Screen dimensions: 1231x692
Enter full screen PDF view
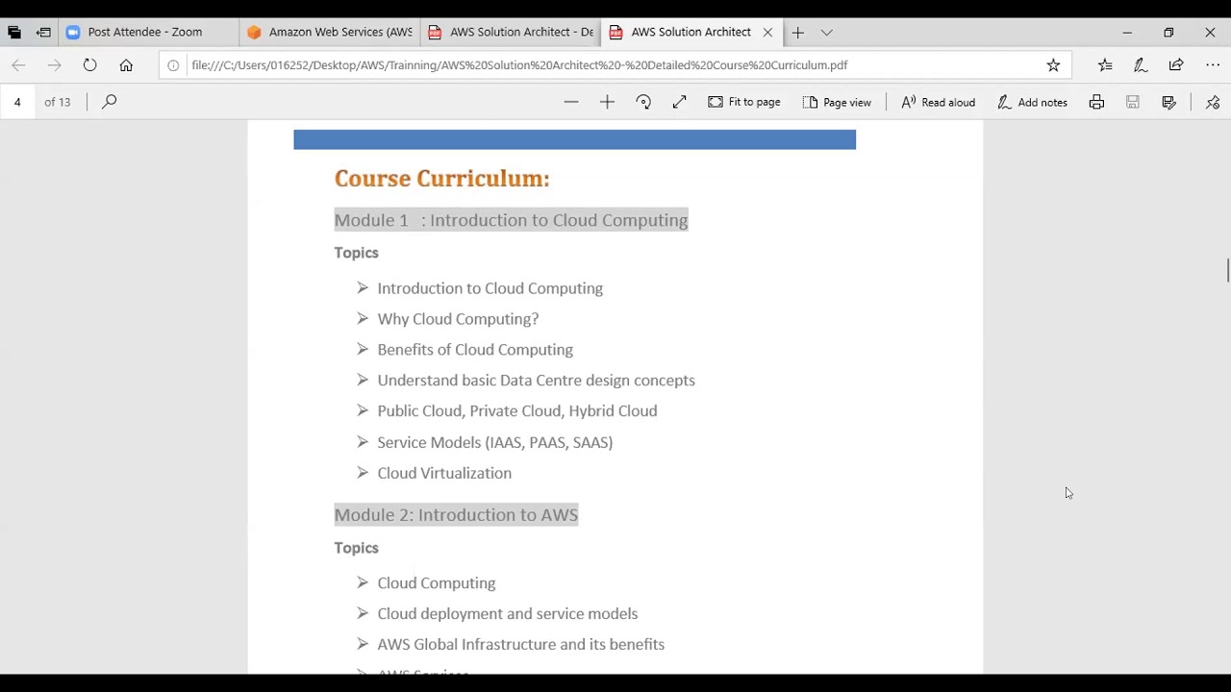[x=680, y=102]
